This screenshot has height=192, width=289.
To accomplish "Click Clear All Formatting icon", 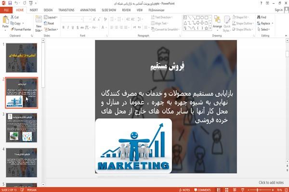I will coord(105,19).
